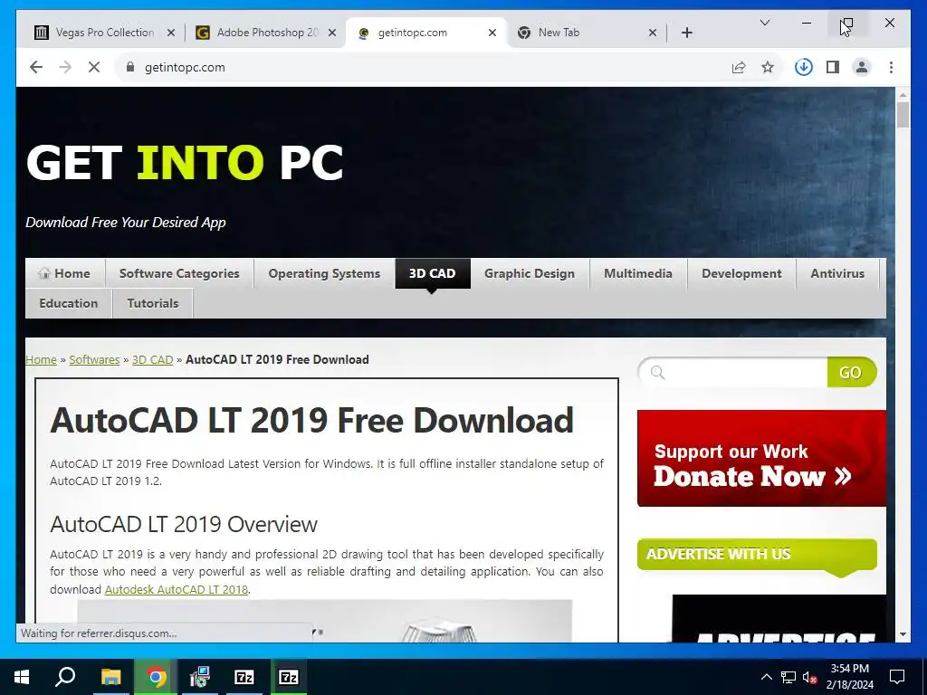Open the Graphic Design menu
Image resolution: width=927 pixels, height=695 pixels.
pos(529,273)
